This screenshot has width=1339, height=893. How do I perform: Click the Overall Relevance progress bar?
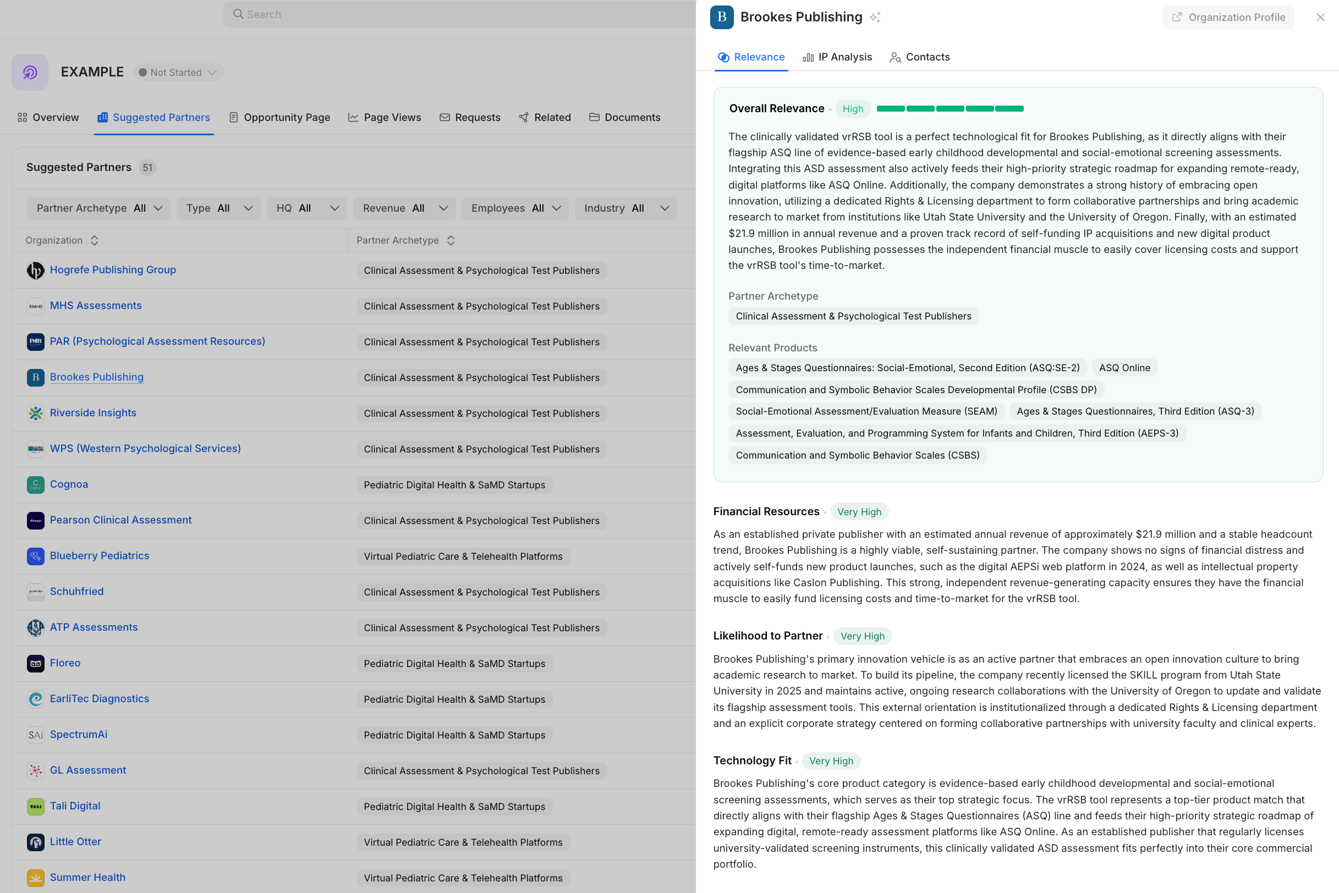point(950,108)
